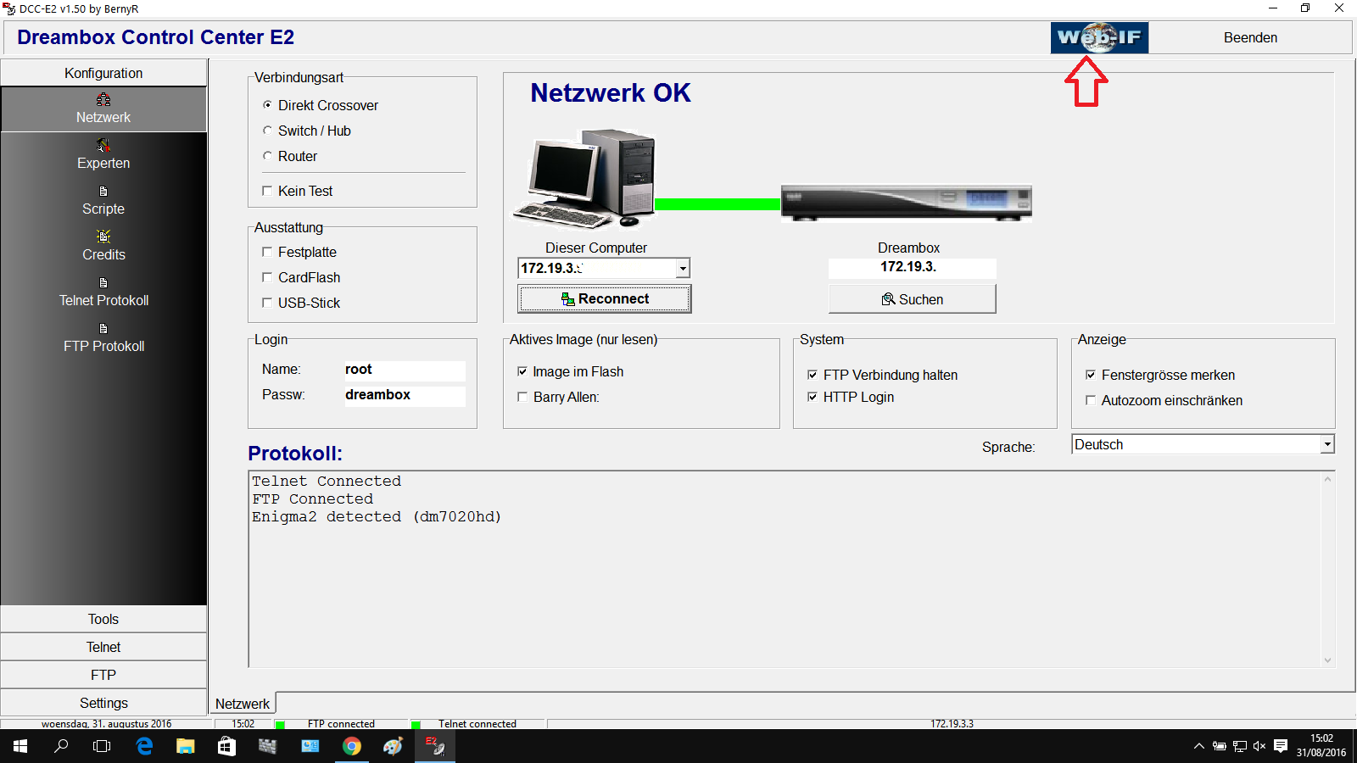Viewport: 1357px width, 763px height.
Task: Open the Scripte sidebar icon
Action: tap(103, 192)
